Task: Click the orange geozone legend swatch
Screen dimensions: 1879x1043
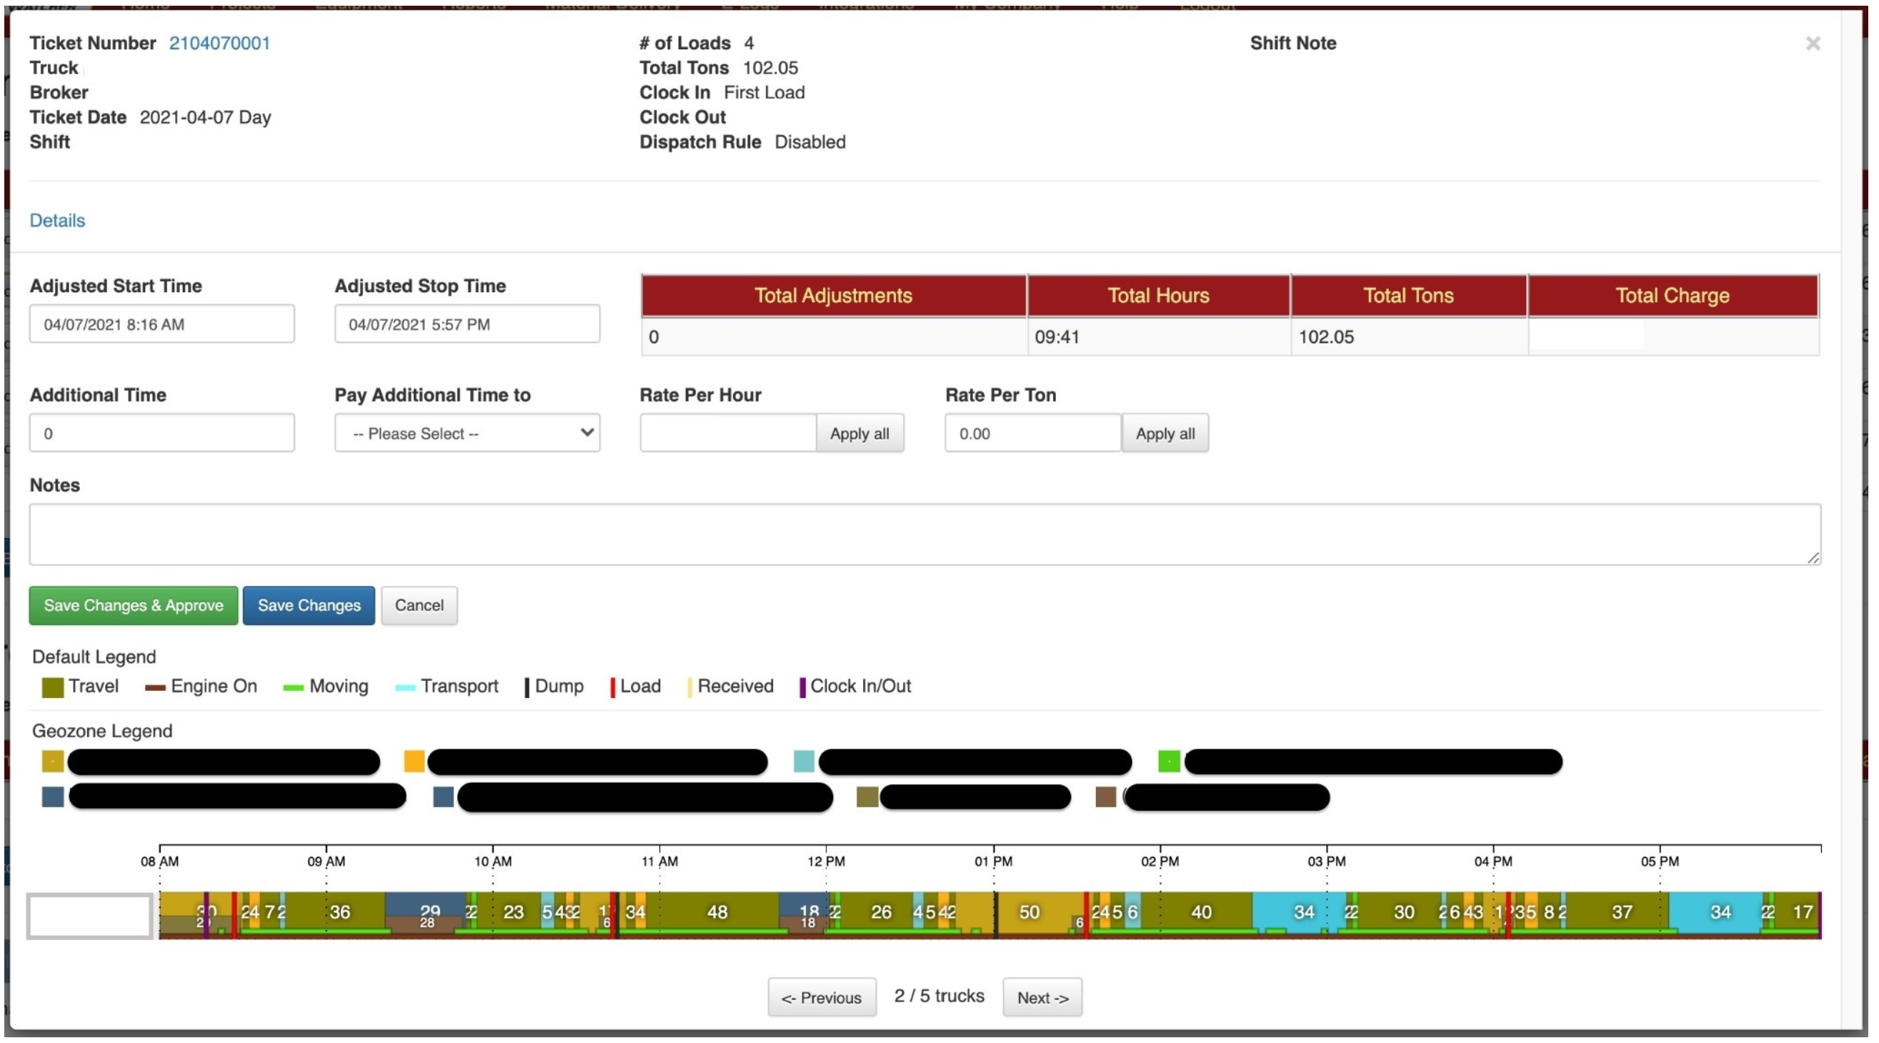Action: tap(414, 761)
